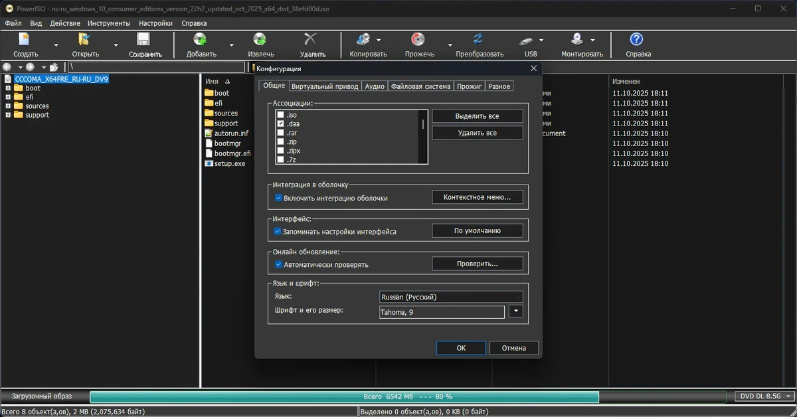Viewport: 797px width, 417px height.
Task: Click the Forward navigation arrow icon
Action: pos(30,67)
